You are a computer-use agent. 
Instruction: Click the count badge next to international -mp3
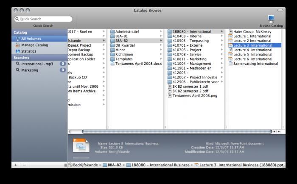coord(63,64)
